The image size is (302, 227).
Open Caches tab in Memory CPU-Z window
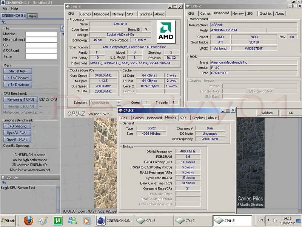pos(138,118)
